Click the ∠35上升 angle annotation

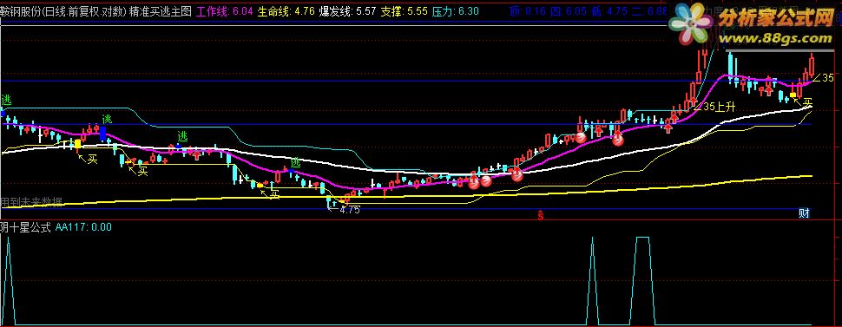pyautogui.click(x=714, y=107)
